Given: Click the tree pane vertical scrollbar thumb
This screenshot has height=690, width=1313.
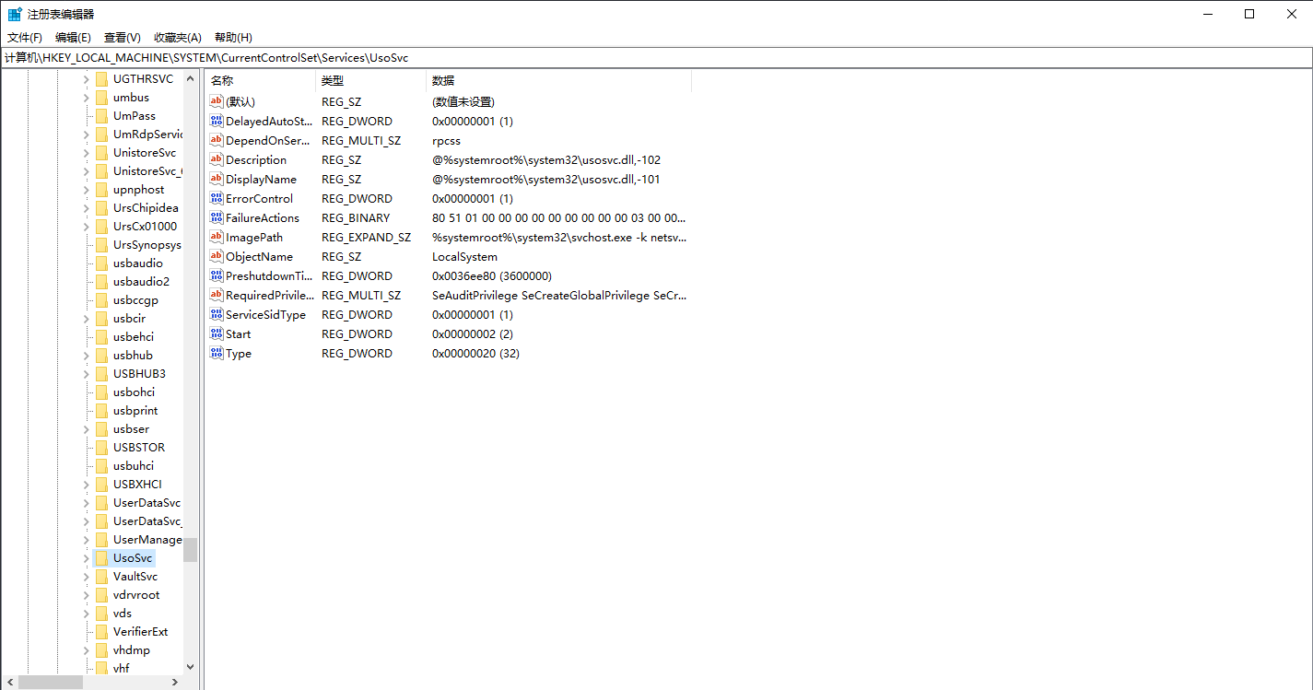Looking at the screenshot, I should point(190,550).
